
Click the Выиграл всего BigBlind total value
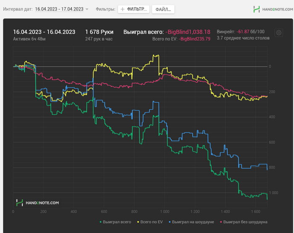pos(188,32)
